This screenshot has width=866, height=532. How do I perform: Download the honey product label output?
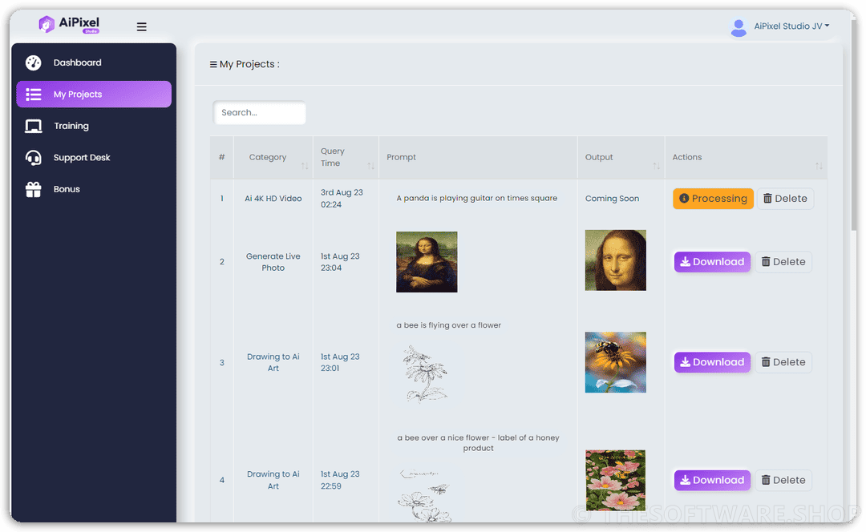pos(712,480)
